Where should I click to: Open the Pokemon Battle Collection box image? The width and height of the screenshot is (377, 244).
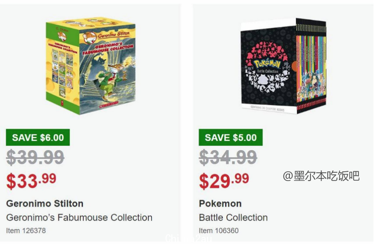click(284, 66)
